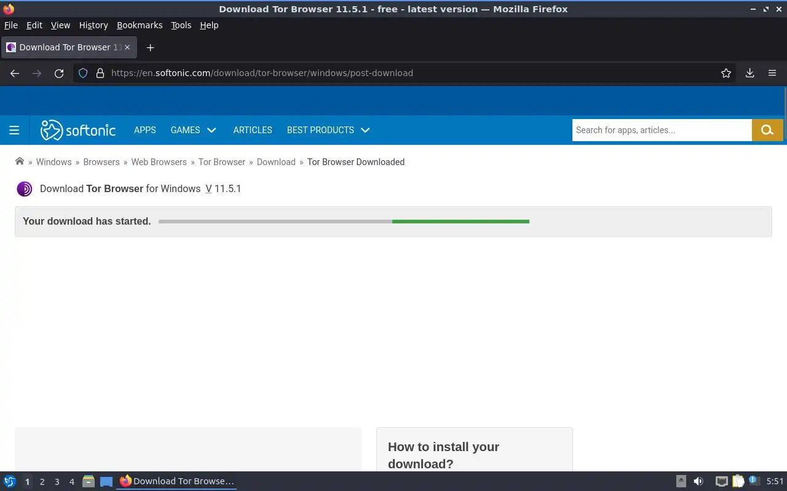Click the Tor Browser purple app icon
Viewport: 787px width, 491px height.
click(x=25, y=189)
